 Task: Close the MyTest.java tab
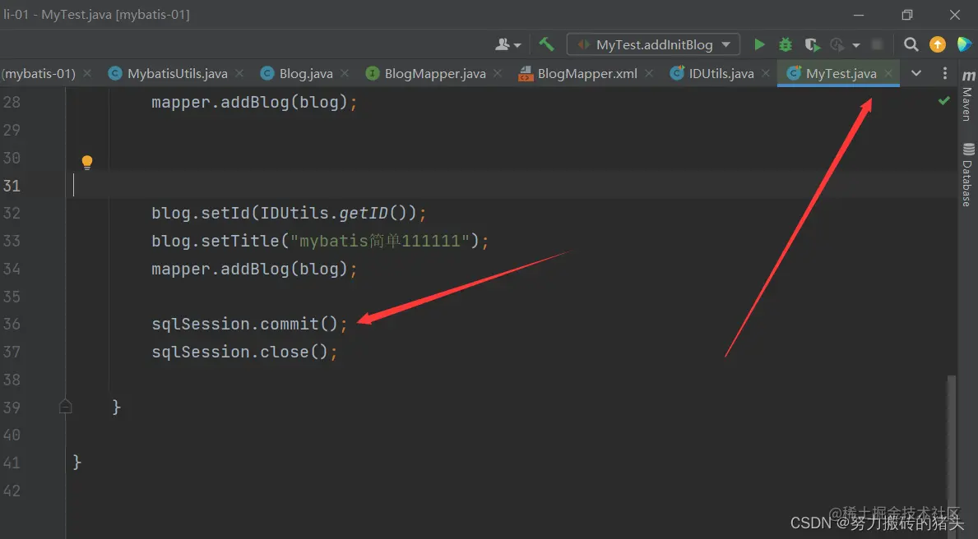click(889, 73)
